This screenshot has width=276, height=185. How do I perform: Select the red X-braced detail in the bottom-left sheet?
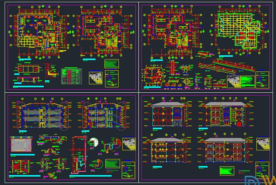pyautogui.click(x=20, y=166)
